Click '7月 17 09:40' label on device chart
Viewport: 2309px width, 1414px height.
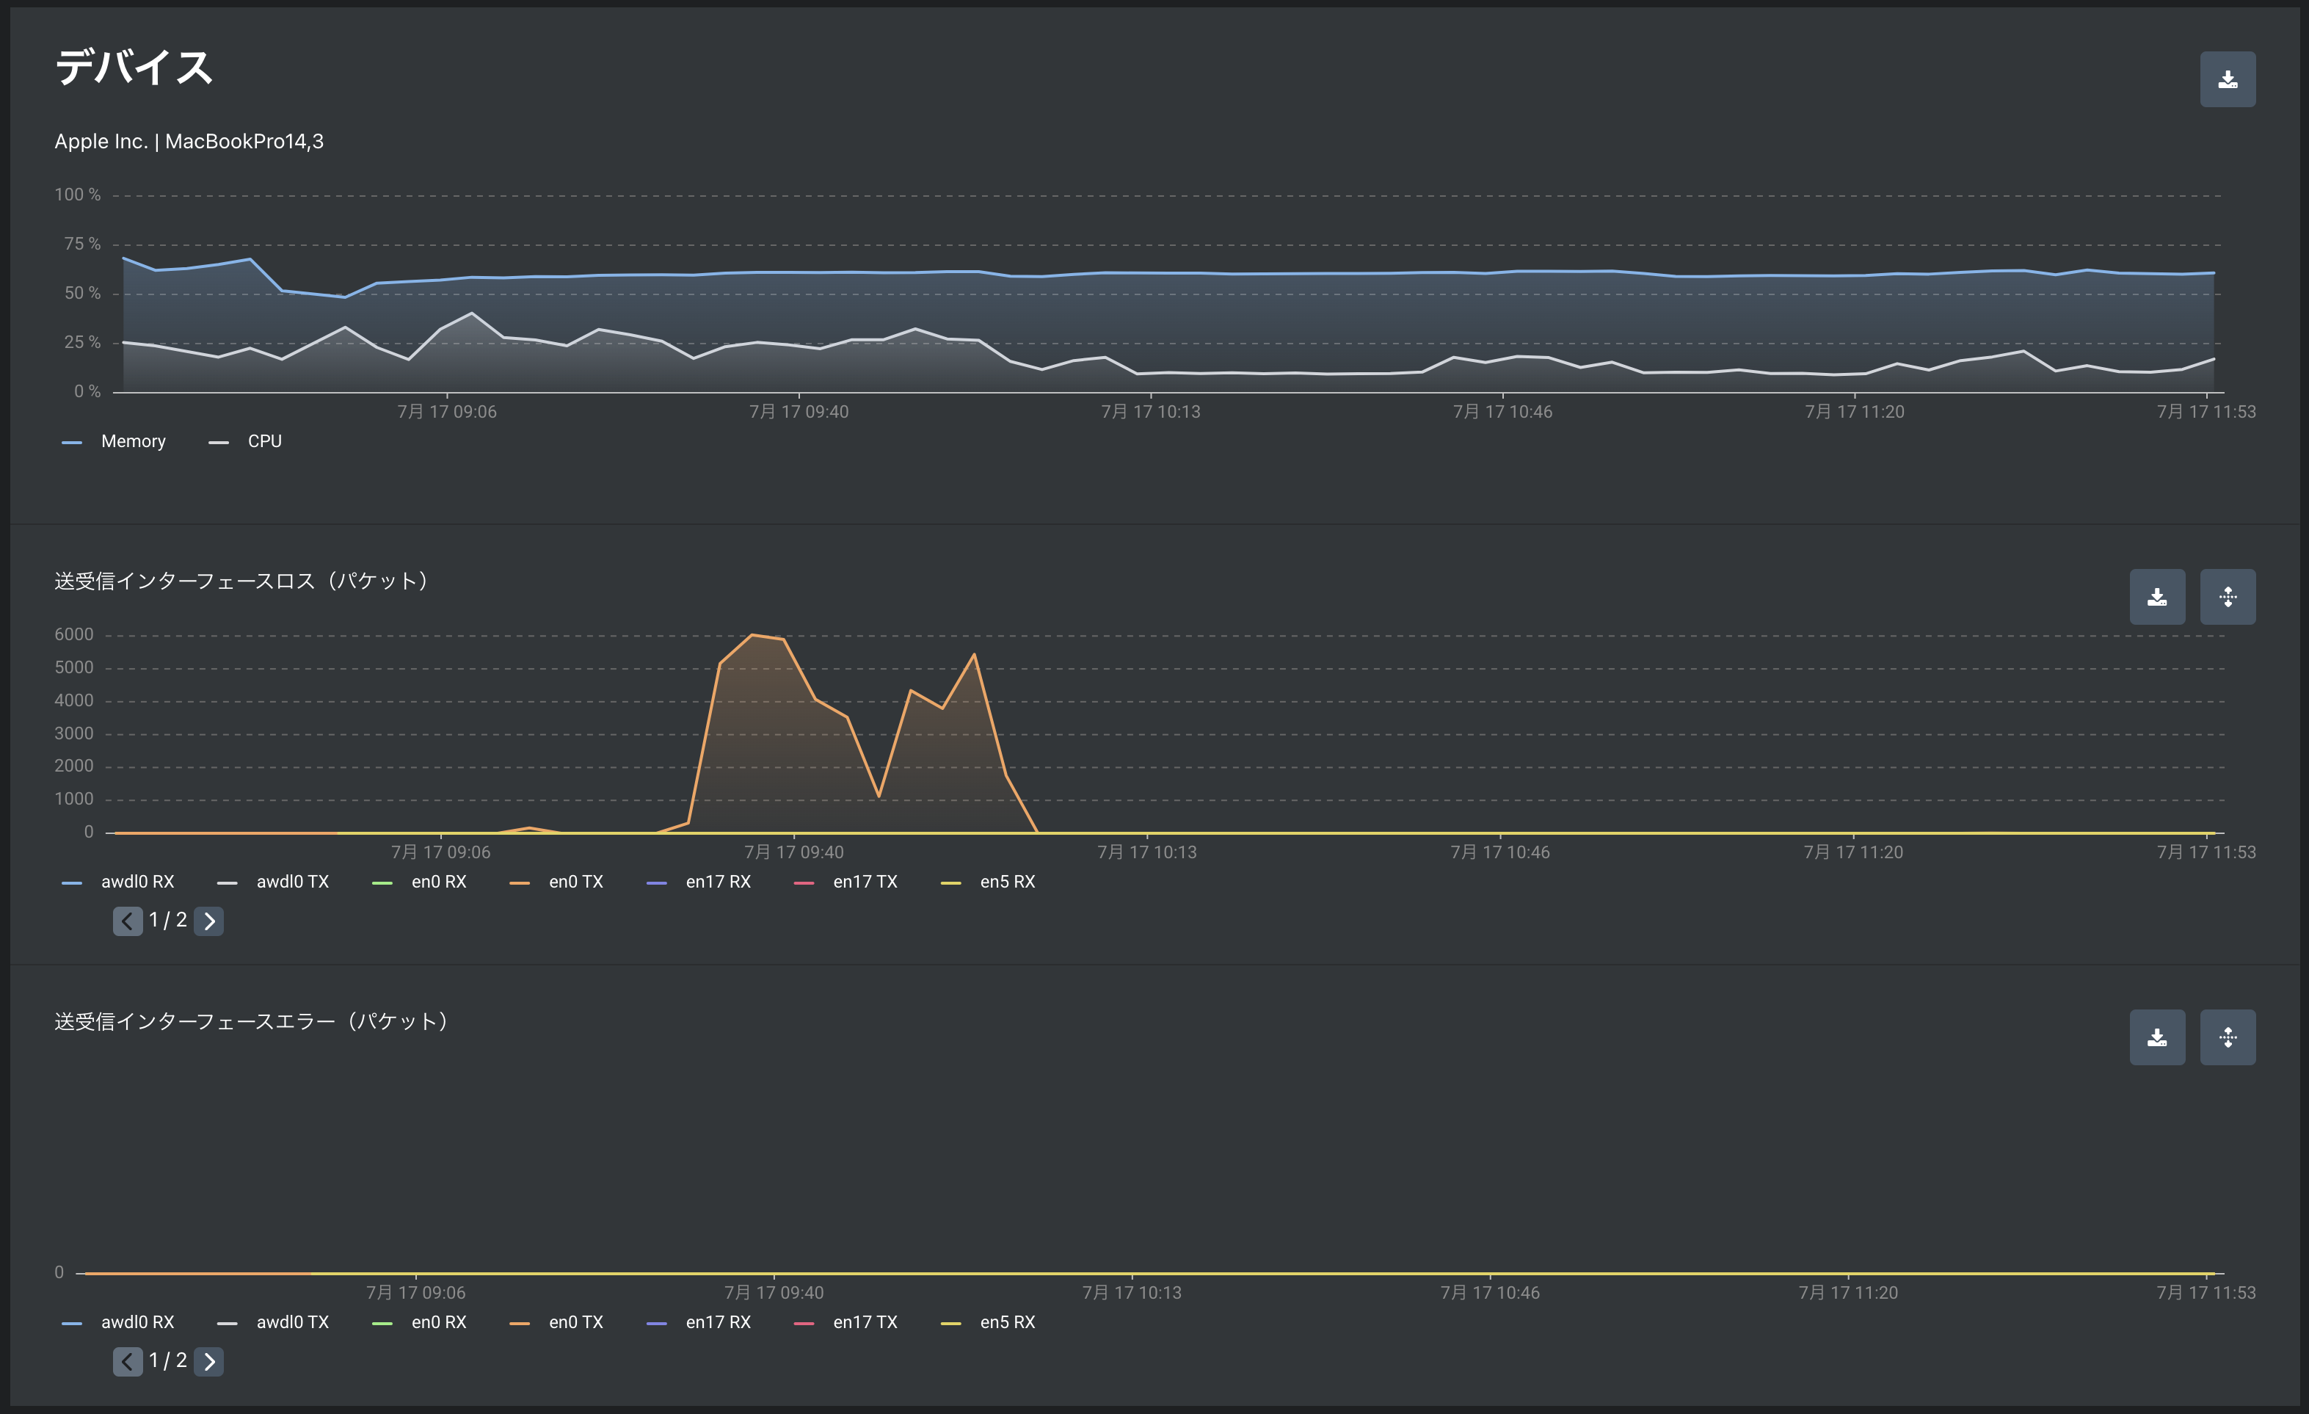pyautogui.click(x=799, y=412)
